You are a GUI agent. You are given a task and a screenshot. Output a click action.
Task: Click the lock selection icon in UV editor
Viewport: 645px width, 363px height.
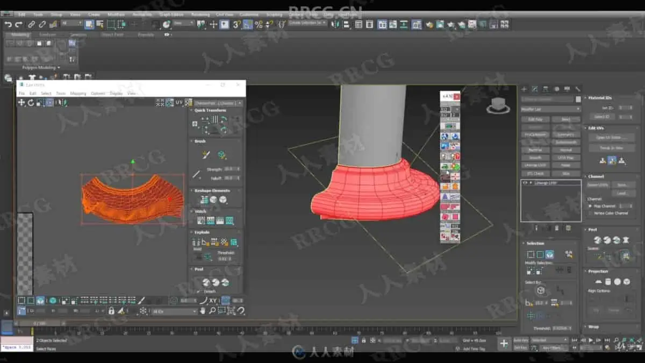click(111, 311)
